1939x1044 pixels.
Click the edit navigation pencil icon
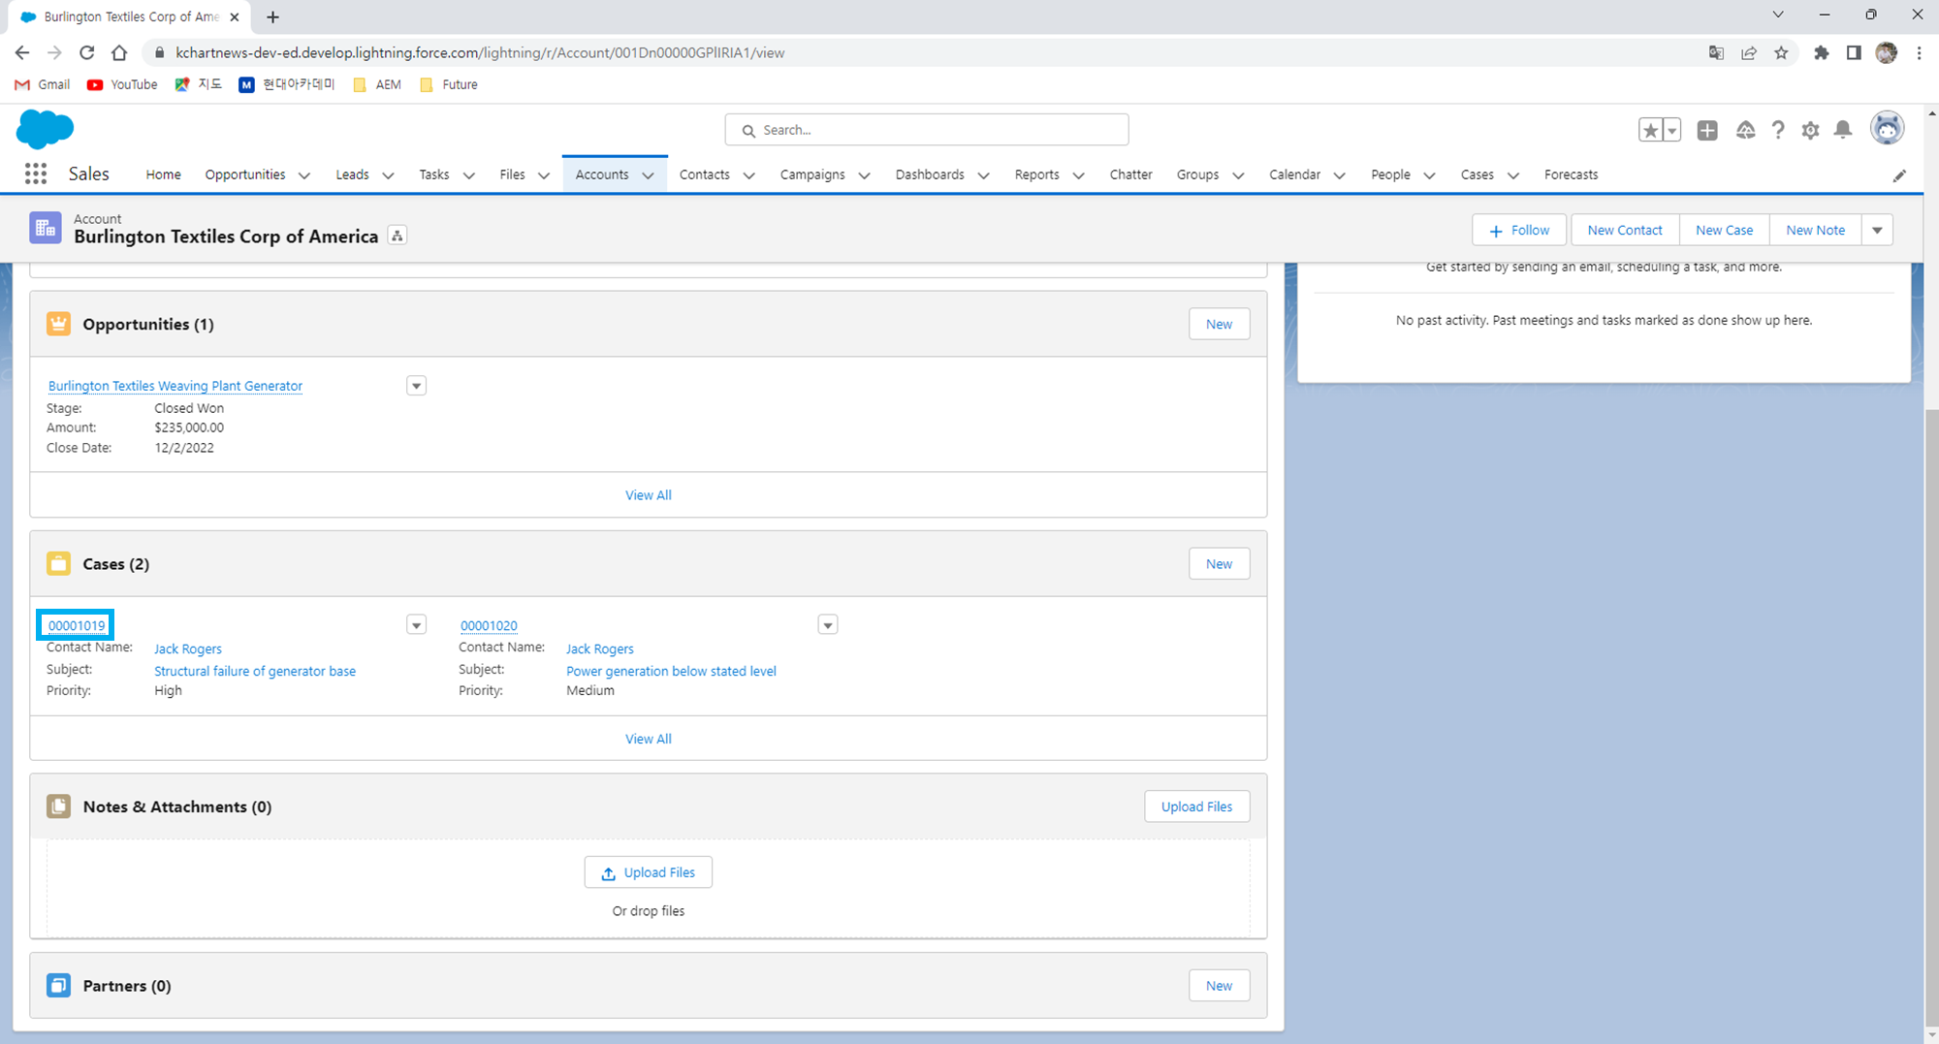[x=1899, y=175]
